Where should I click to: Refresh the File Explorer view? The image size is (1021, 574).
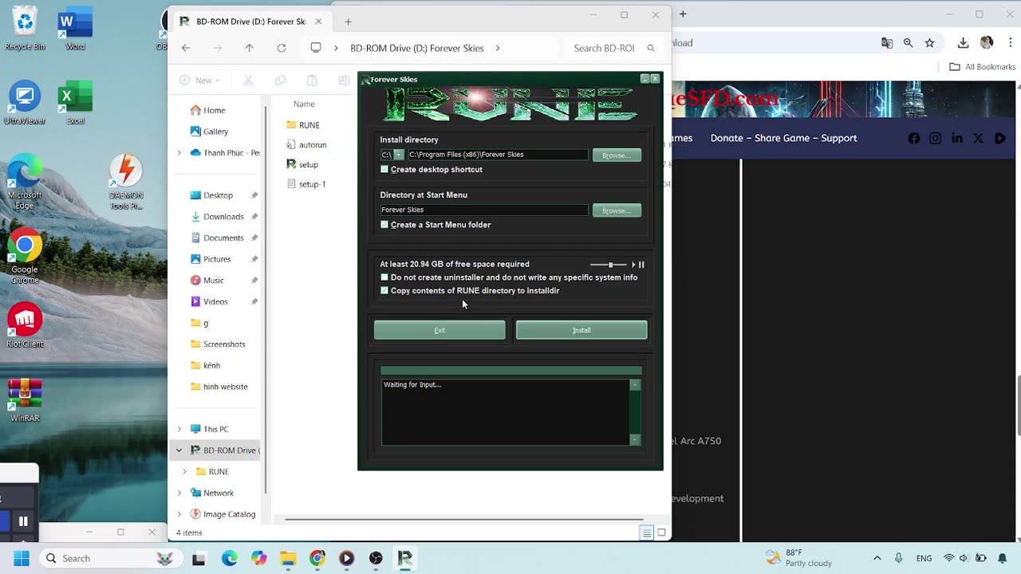(282, 48)
